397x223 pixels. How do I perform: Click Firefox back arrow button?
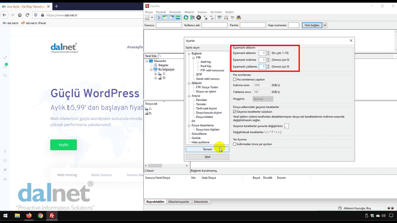point(5,15)
